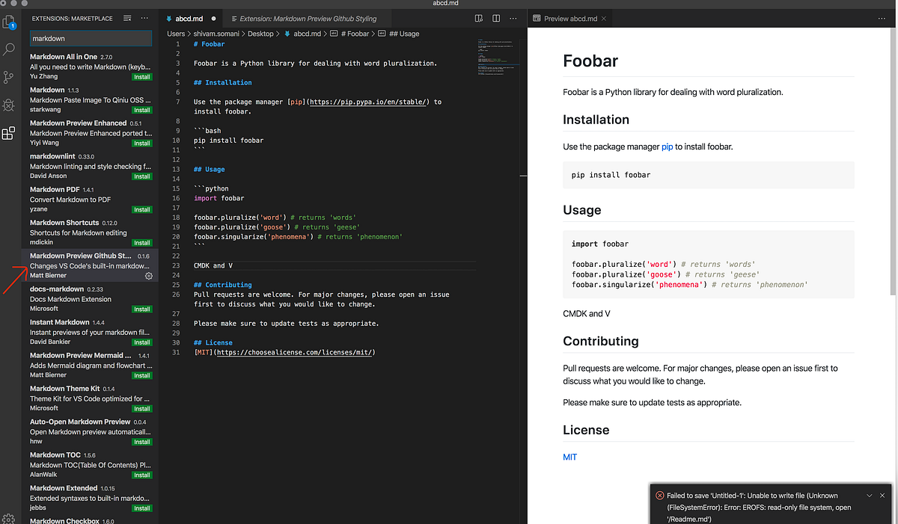The width and height of the screenshot is (898, 524).
Task: Click the red error icon in notification
Action: coord(659,496)
